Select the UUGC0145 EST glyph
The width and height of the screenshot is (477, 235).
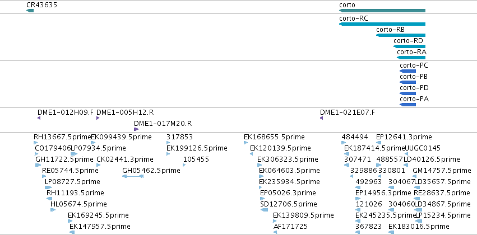coord(406,154)
